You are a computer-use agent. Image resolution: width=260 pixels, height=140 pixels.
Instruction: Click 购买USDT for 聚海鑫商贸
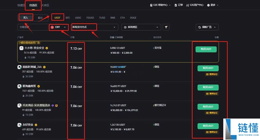pos(208,87)
